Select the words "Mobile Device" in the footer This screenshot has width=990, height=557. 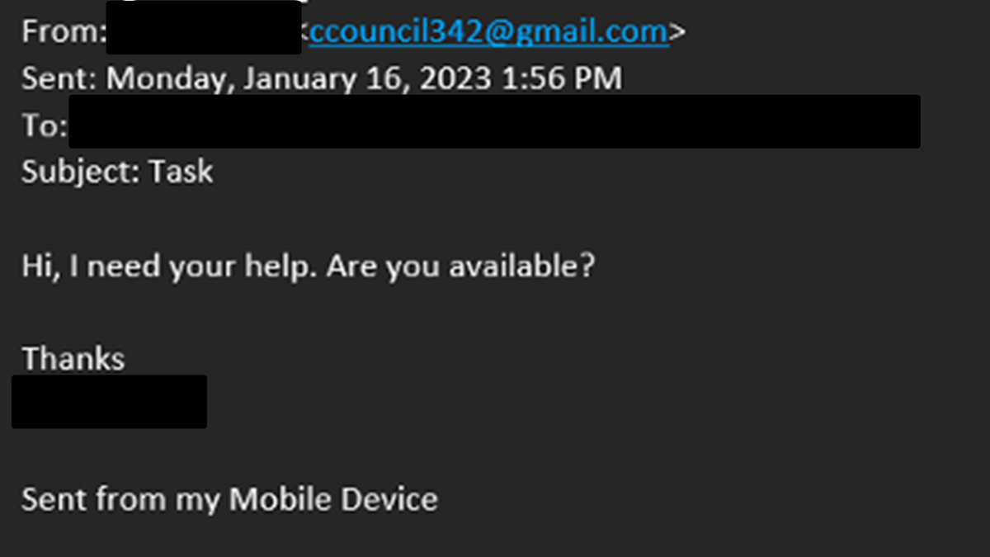pyautogui.click(x=333, y=498)
